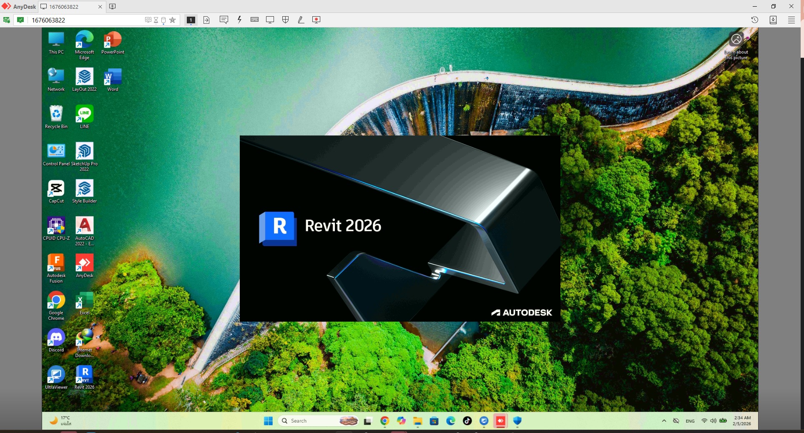Launch Autodesk Fusion shortcut
This screenshot has width=804, height=433.
[x=56, y=269]
